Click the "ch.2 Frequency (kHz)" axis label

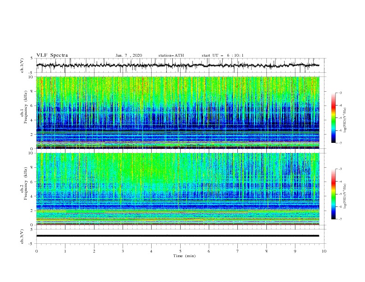24,183
